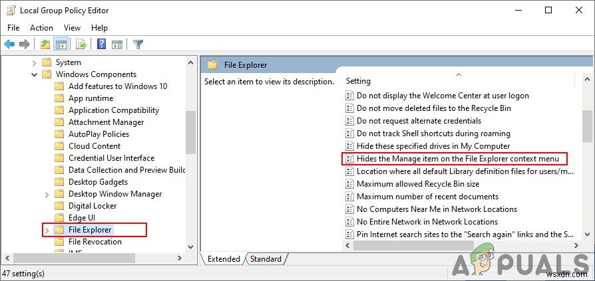Click policy icon beside No Entire Network setting
595x281 pixels.
coord(349,221)
